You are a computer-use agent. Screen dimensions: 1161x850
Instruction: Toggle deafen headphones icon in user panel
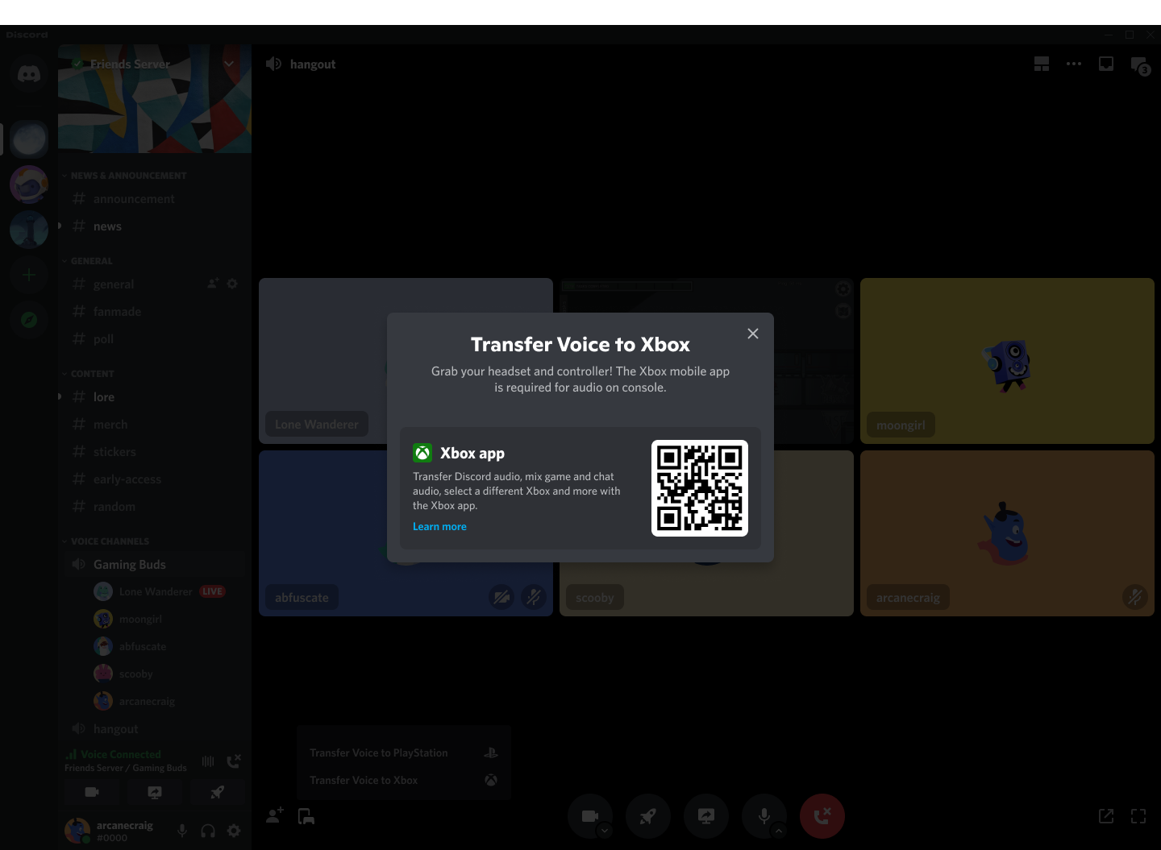(x=208, y=831)
